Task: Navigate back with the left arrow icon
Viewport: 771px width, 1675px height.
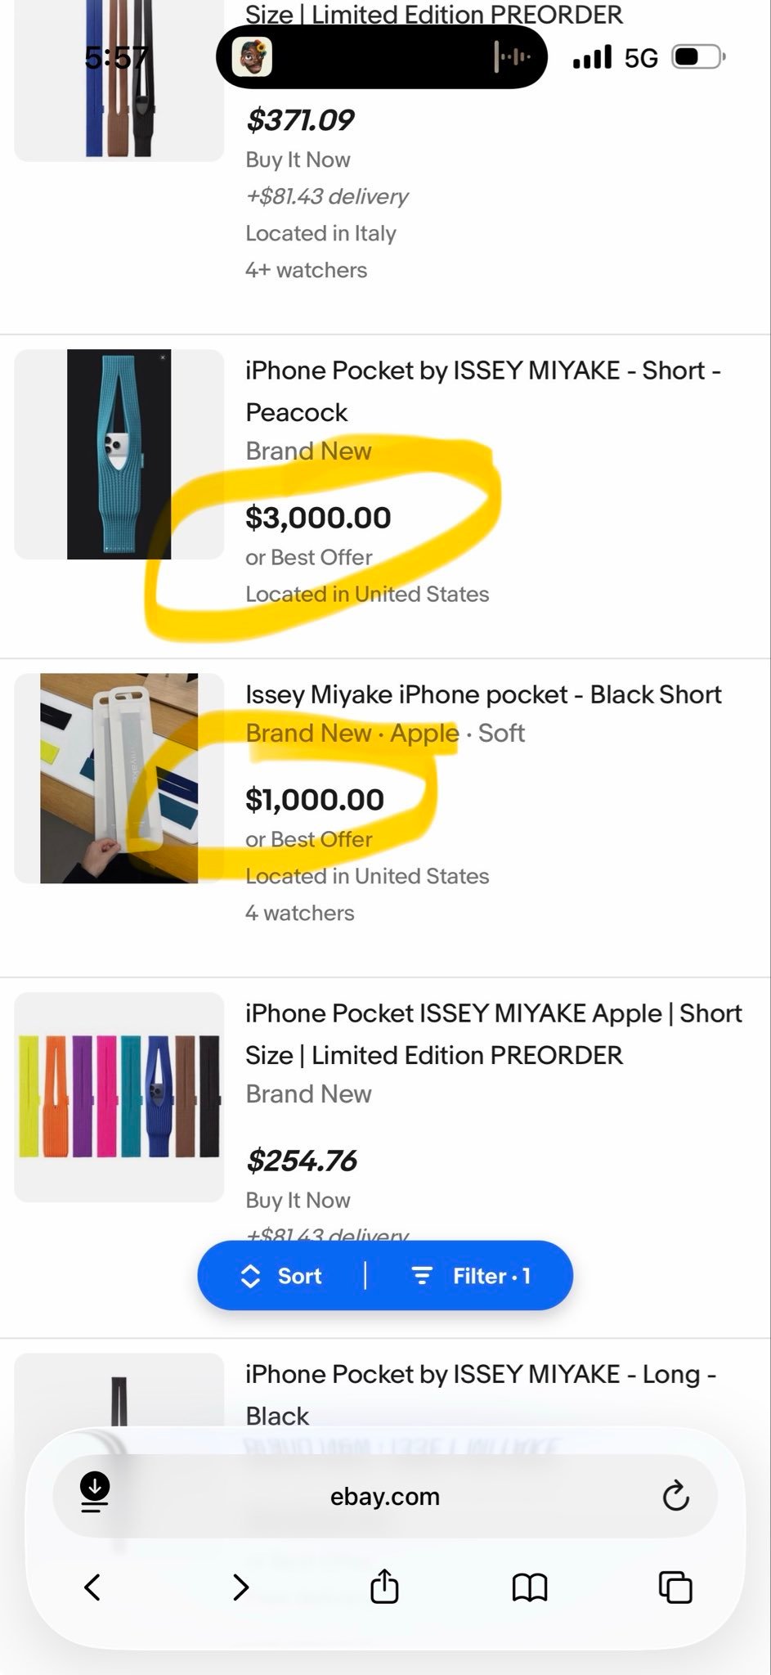Action: click(92, 1587)
